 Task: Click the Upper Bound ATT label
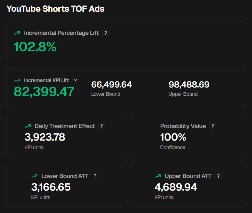pyautogui.click(x=188, y=176)
